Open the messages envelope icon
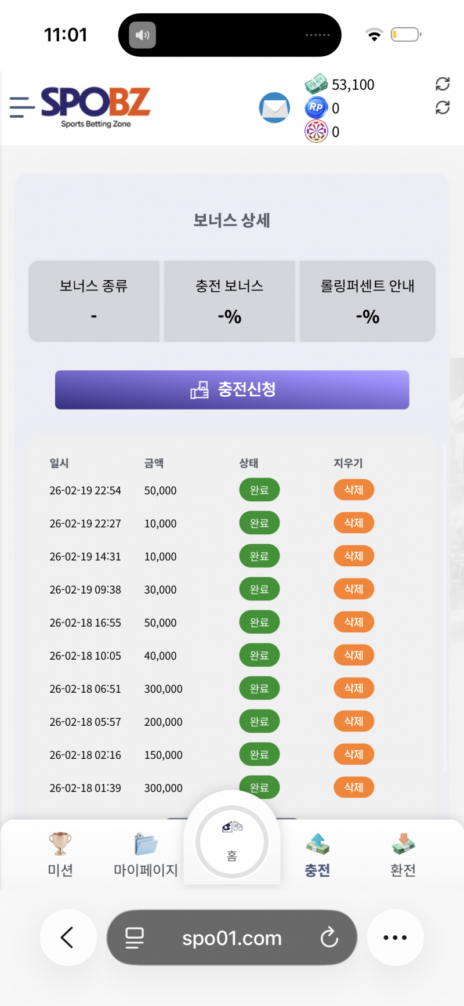This screenshot has width=464, height=1006. point(274,108)
